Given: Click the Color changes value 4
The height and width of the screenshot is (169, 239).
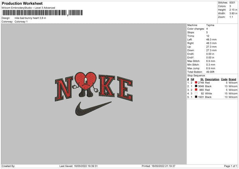Looking at the screenshot, I should point(207,29).
